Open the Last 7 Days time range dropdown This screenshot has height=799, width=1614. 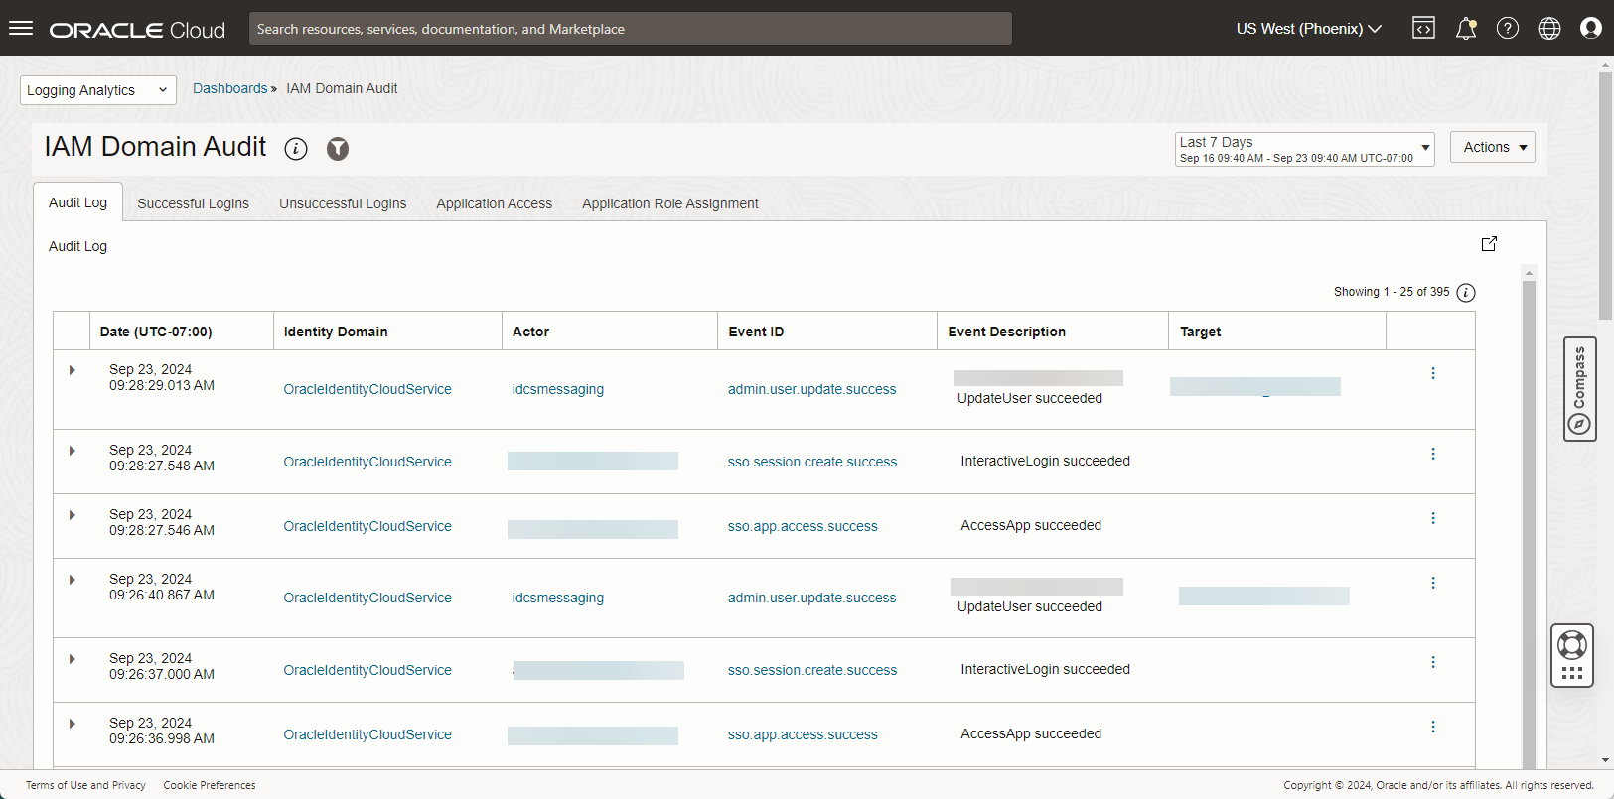(x=1304, y=149)
